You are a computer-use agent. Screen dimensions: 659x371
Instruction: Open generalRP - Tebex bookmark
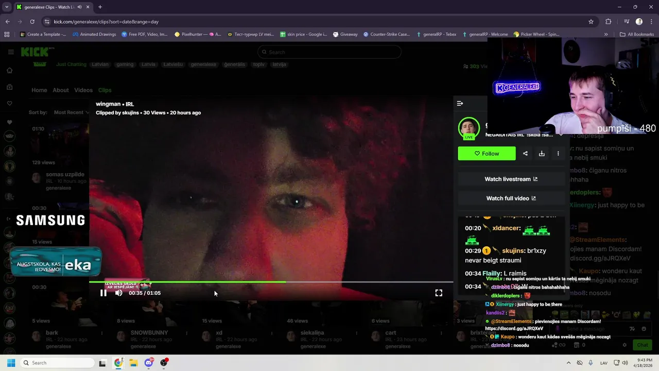click(x=436, y=35)
